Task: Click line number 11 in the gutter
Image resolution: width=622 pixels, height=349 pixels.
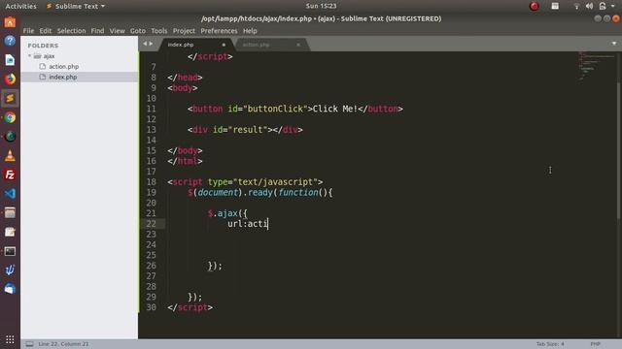Action: pyautogui.click(x=152, y=109)
